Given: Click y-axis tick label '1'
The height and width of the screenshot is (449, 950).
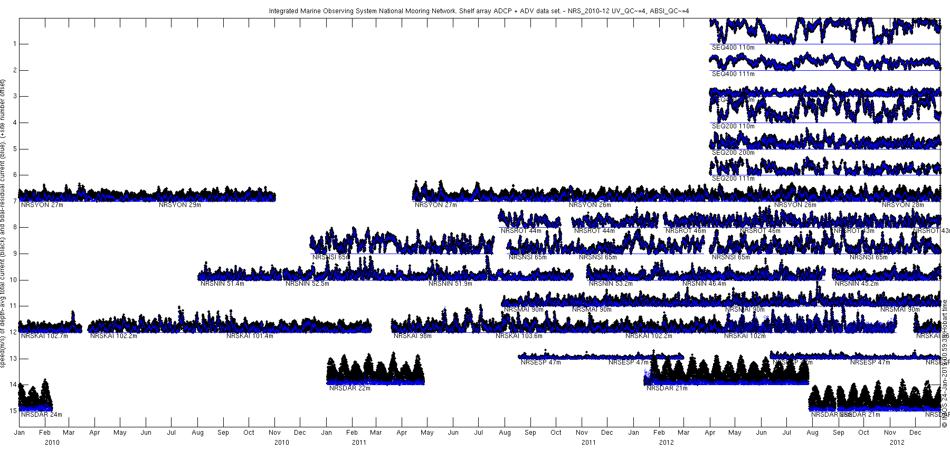Looking at the screenshot, I should pyautogui.click(x=15, y=44).
